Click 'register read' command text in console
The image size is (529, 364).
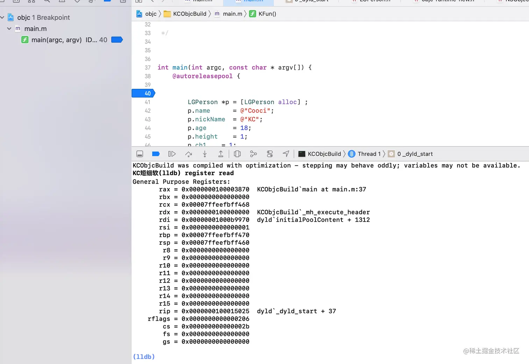point(209,173)
